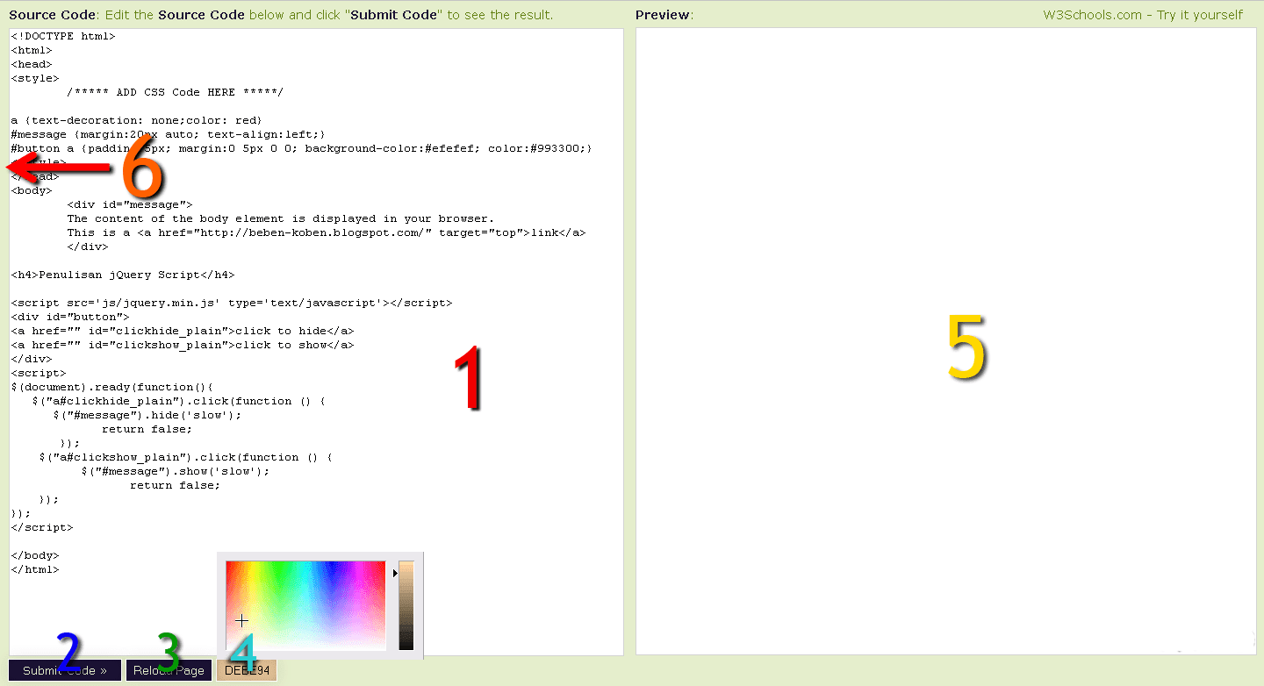Click the "<div id="message">" line
This screenshot has width=1264, height=686.
click(130, 204)
